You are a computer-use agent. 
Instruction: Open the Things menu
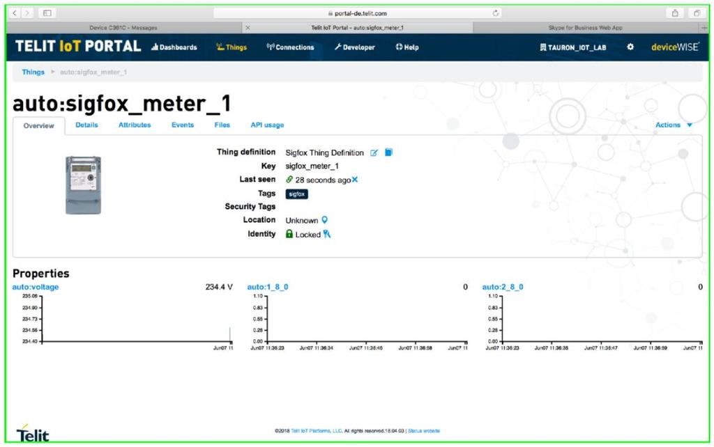pyautogui.click(x=231, y=47)
